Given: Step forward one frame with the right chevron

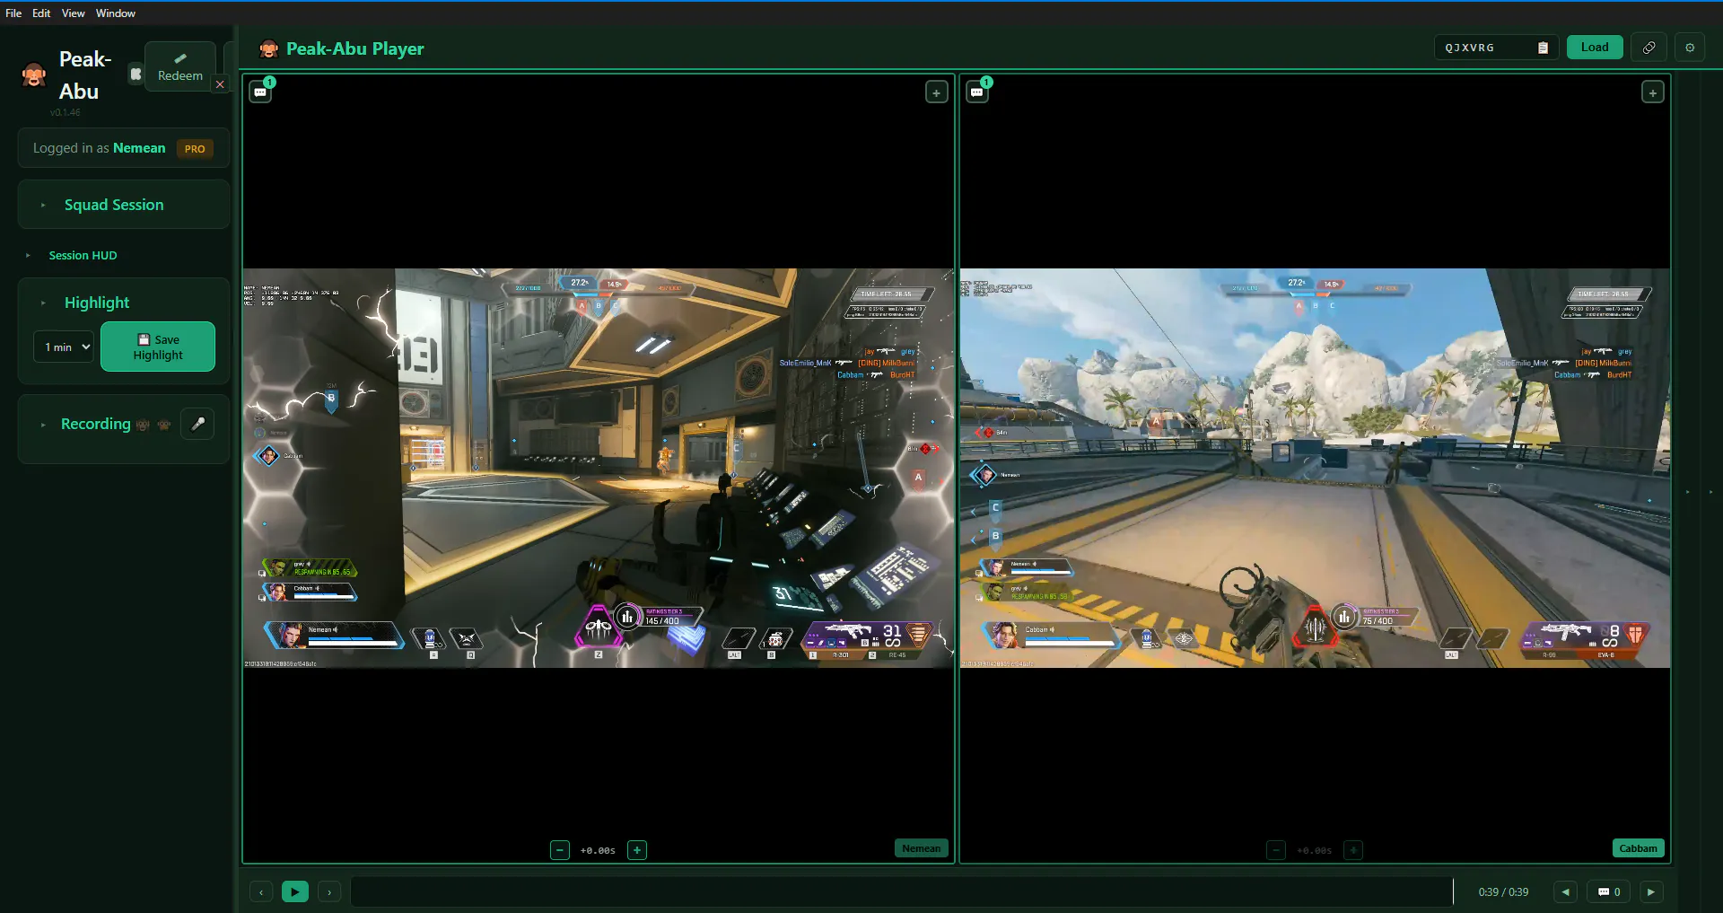Looking at the screenshot, I should pyautogui.click(x=329, y=891).
